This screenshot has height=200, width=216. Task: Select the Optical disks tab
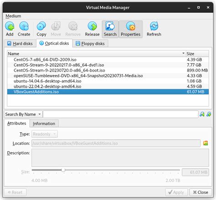click(x=54, y=43)
